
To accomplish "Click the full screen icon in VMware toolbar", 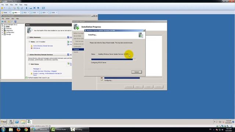I will [35, 8].
